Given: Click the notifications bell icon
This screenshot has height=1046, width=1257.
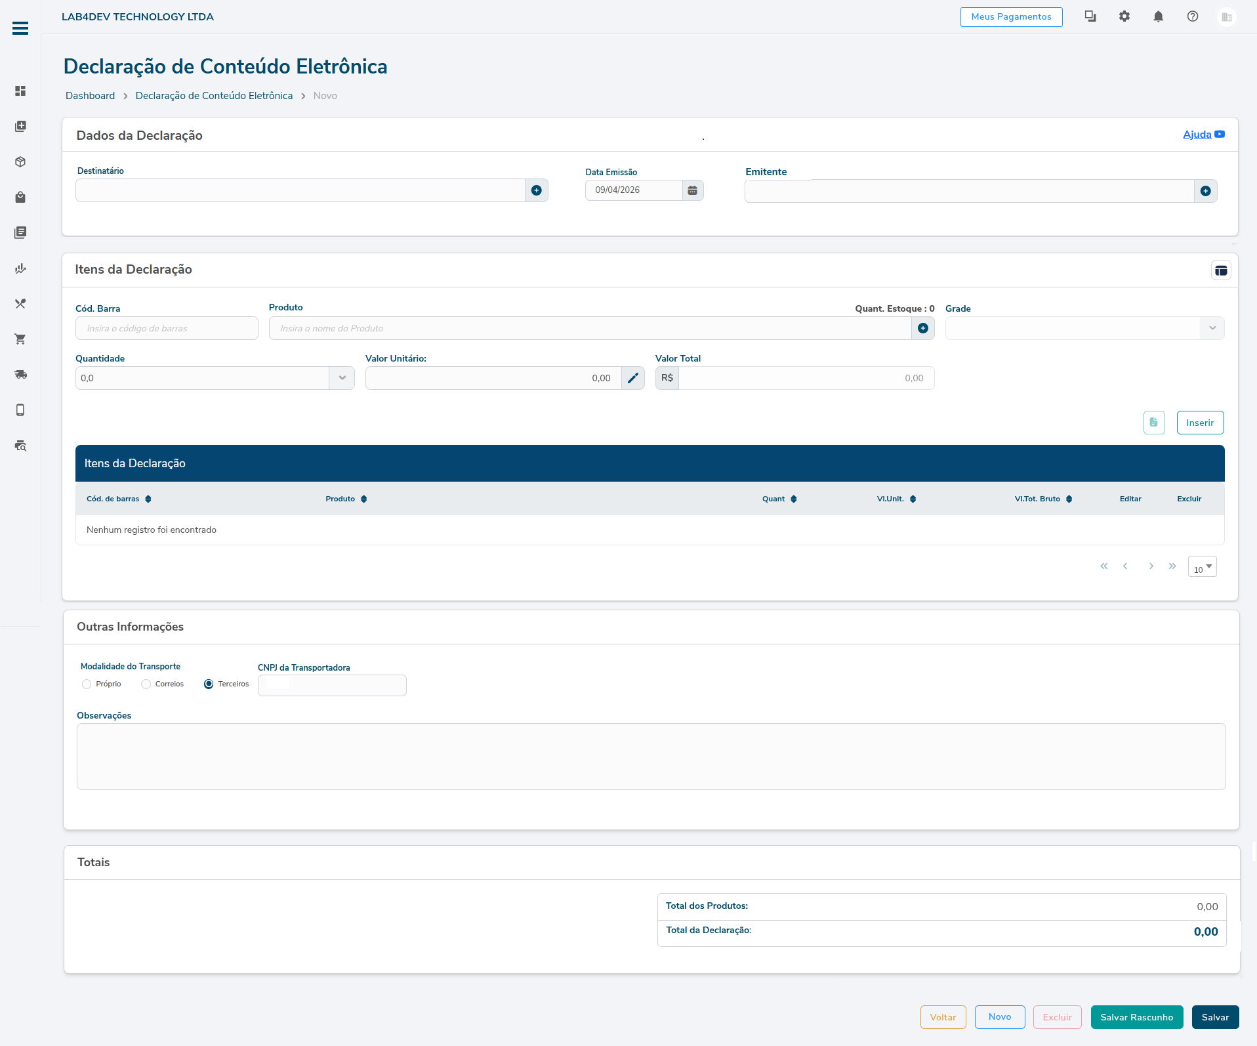Looking at the screenshot, I should click(x=1158, y=16).
